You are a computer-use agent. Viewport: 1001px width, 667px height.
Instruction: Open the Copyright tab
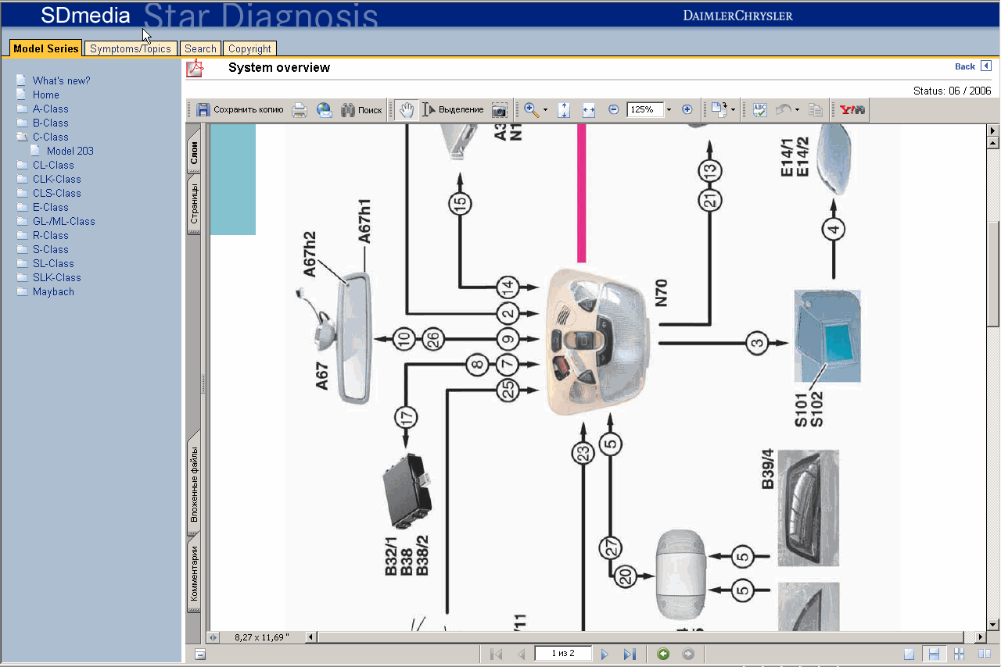[249, 48]
